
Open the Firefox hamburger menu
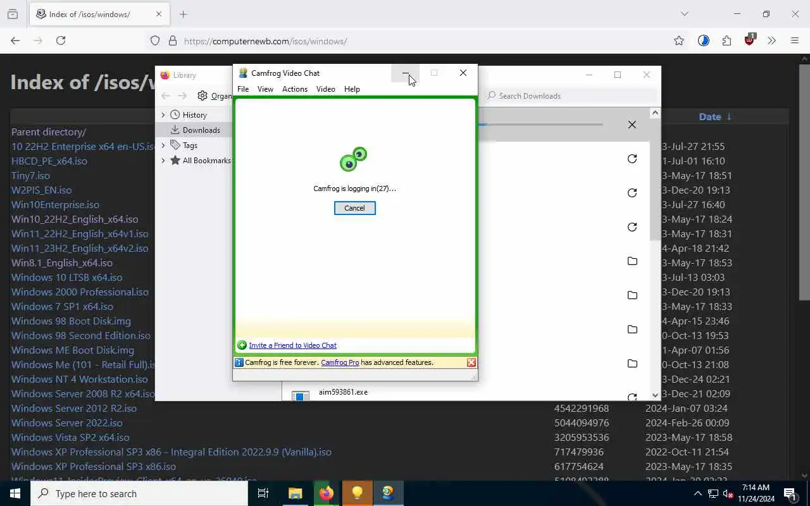click(795, 40)
